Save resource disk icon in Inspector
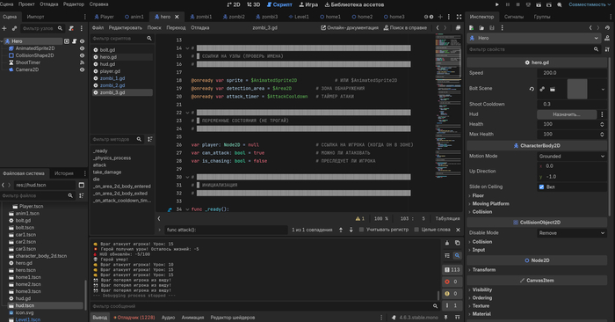The image size is (615, 322). click(492, 28)
